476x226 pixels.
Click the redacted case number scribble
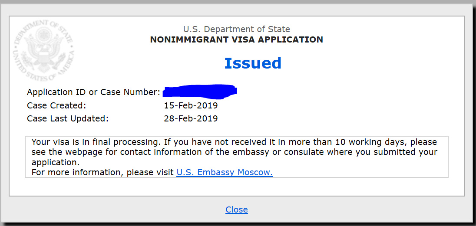pyautogui.click(x=200, y=91)
